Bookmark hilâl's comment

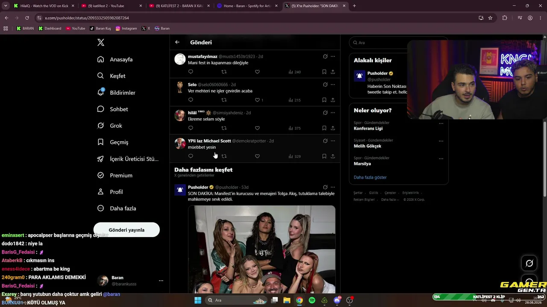pyautogui.click(x=324, y=128)
